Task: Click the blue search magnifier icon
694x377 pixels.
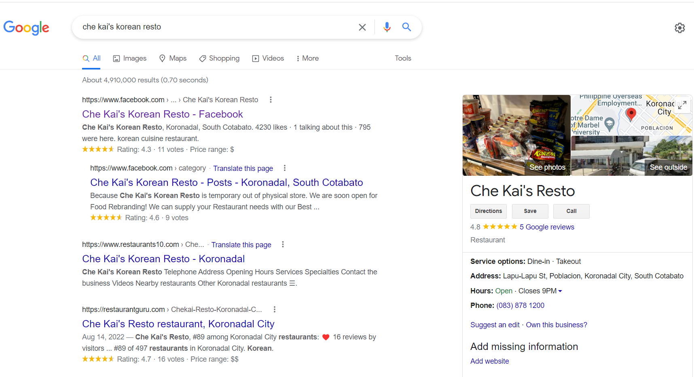Action: (406, 27)
